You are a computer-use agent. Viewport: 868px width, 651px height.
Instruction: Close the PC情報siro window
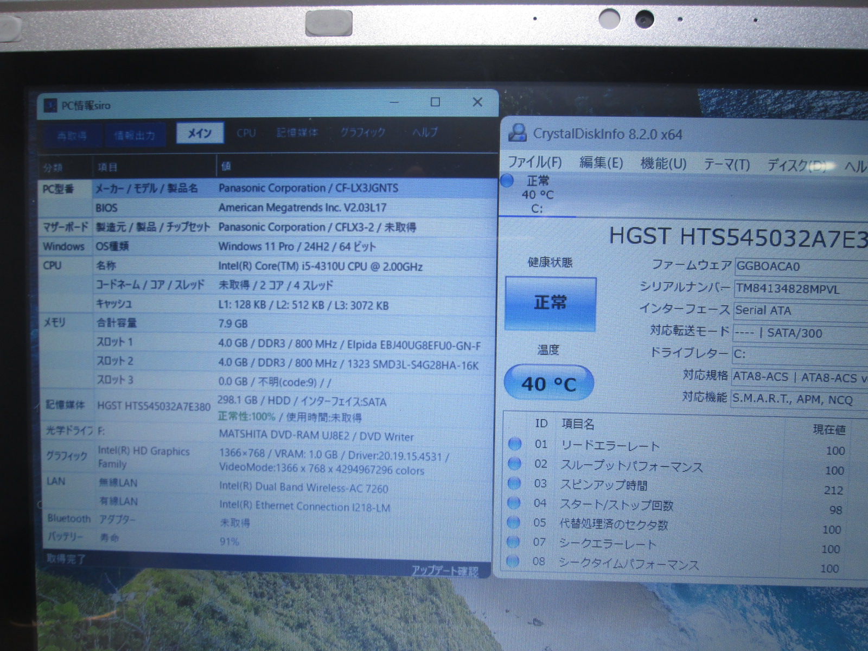[x=477, y=102]
